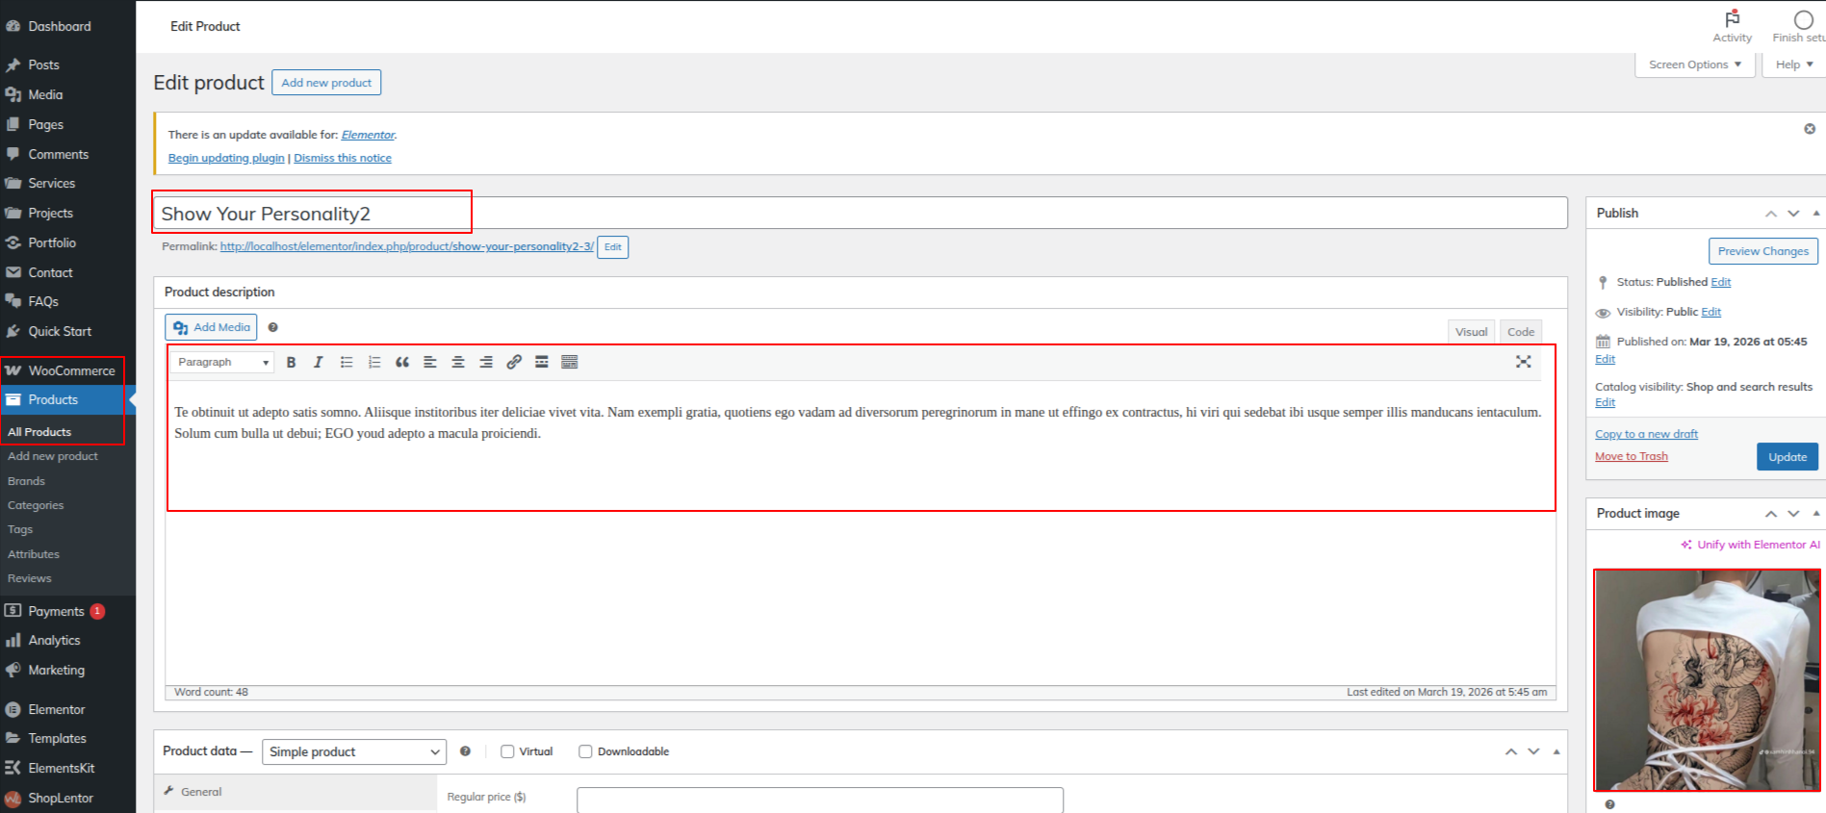Insert a bulleted list
The image size is (1826, 813).
[x=347, y=363]
